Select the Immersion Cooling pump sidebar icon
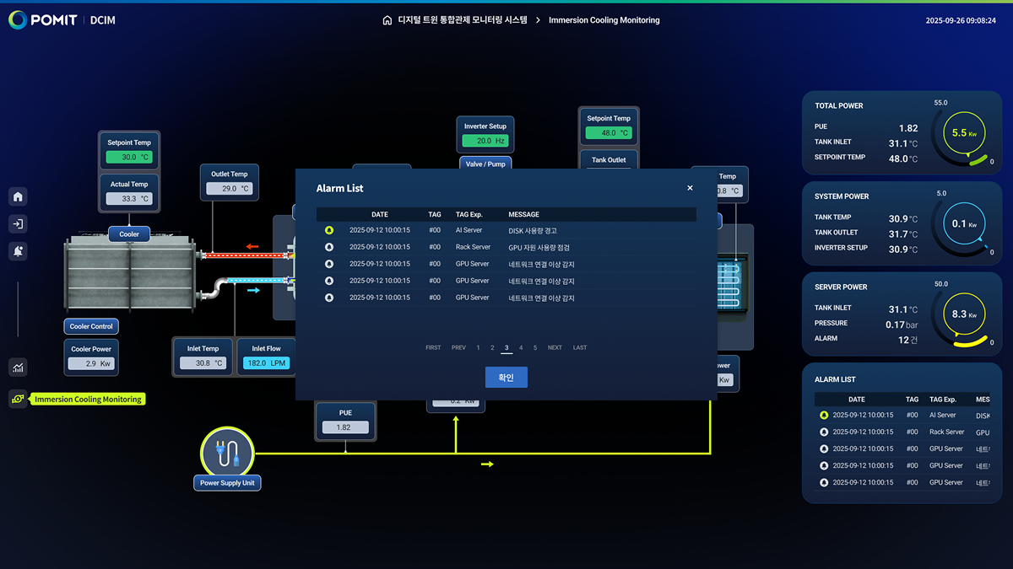The height and width of the screenshot is (569, 1013). [18, 399]
